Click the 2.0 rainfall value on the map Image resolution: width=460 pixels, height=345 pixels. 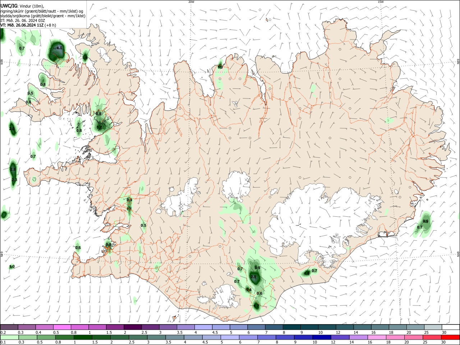pyautogui.click(x=12, y=129)
